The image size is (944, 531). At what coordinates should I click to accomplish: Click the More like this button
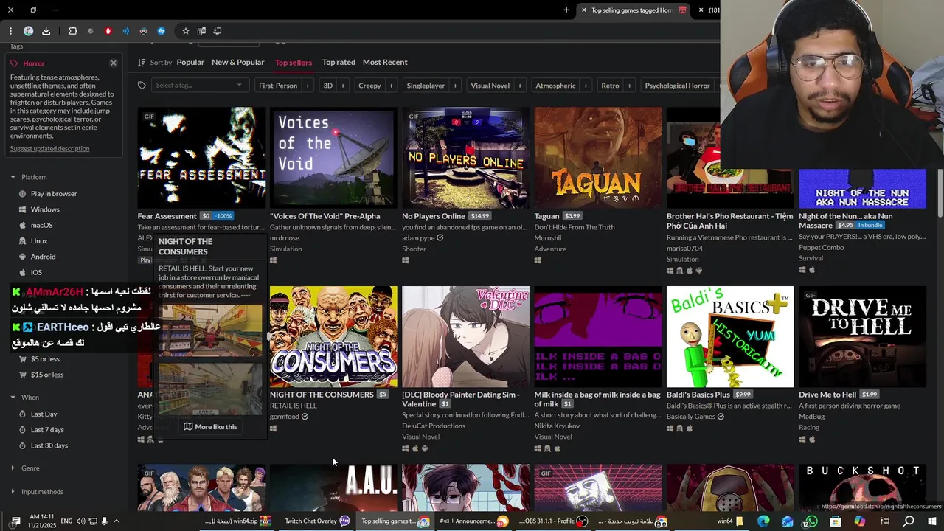(x=210, y=426)
